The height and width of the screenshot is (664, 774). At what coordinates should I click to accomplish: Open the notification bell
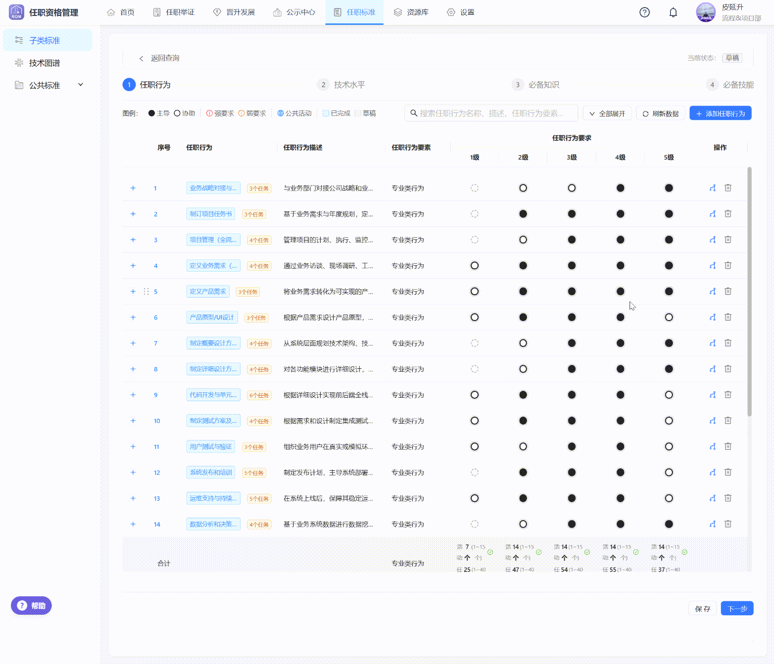click(x=673, y=12)
